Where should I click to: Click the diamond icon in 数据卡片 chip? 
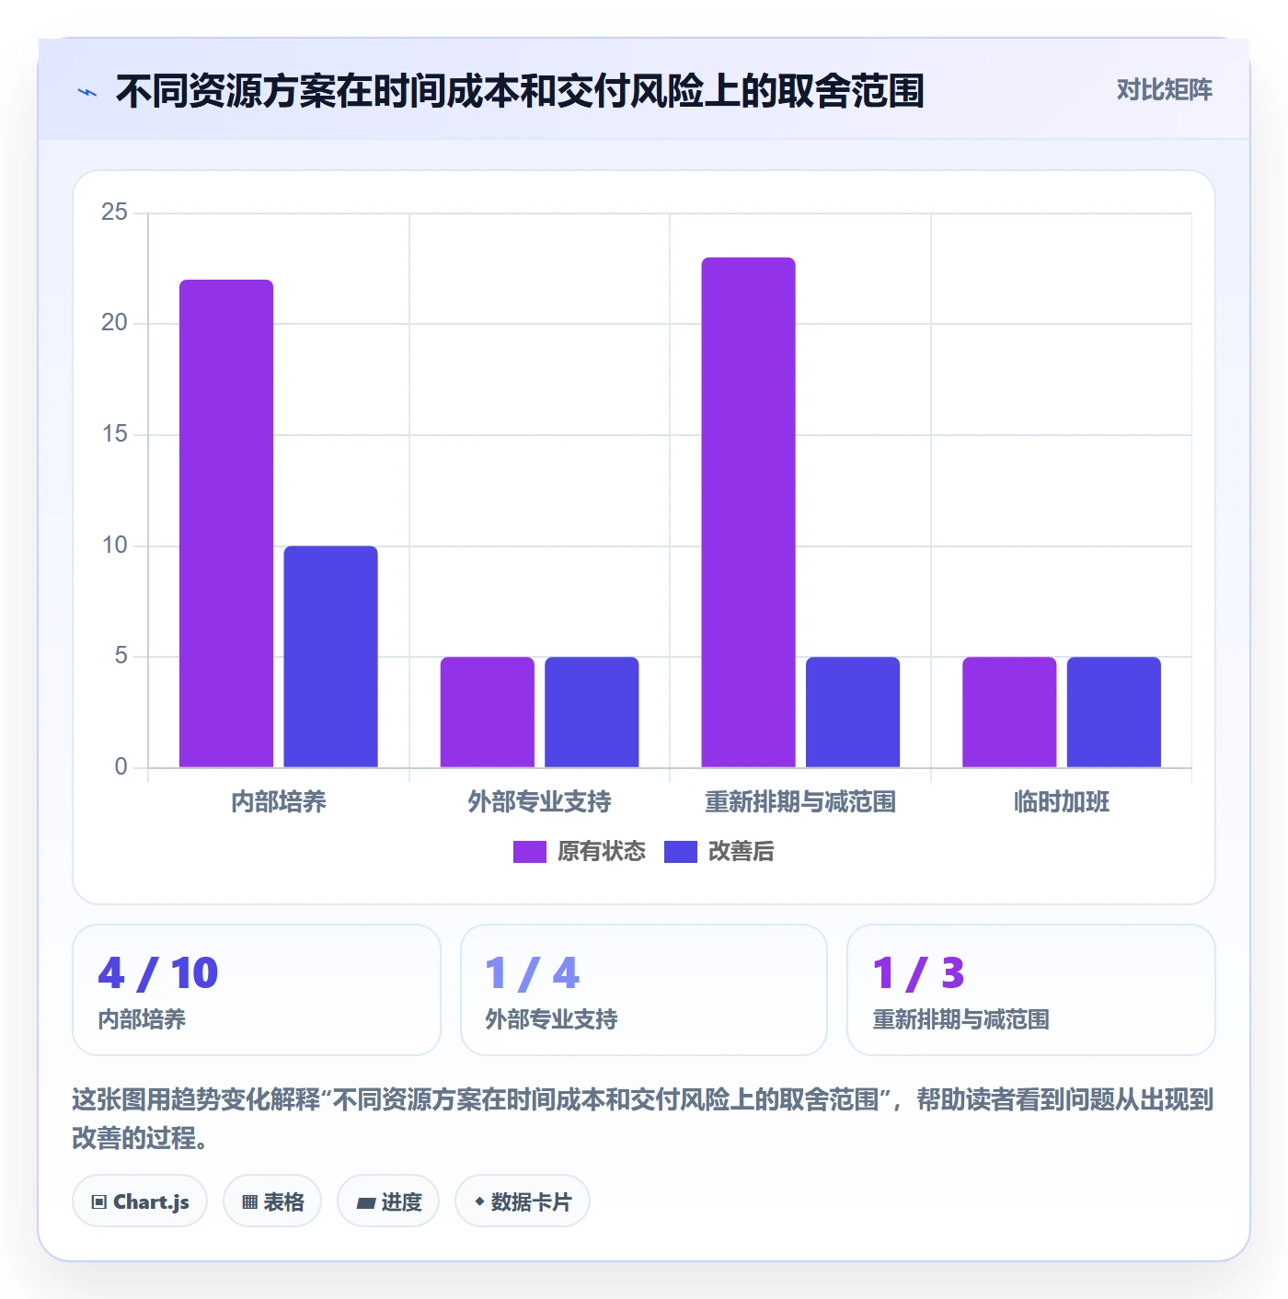tap(479, 1201)
